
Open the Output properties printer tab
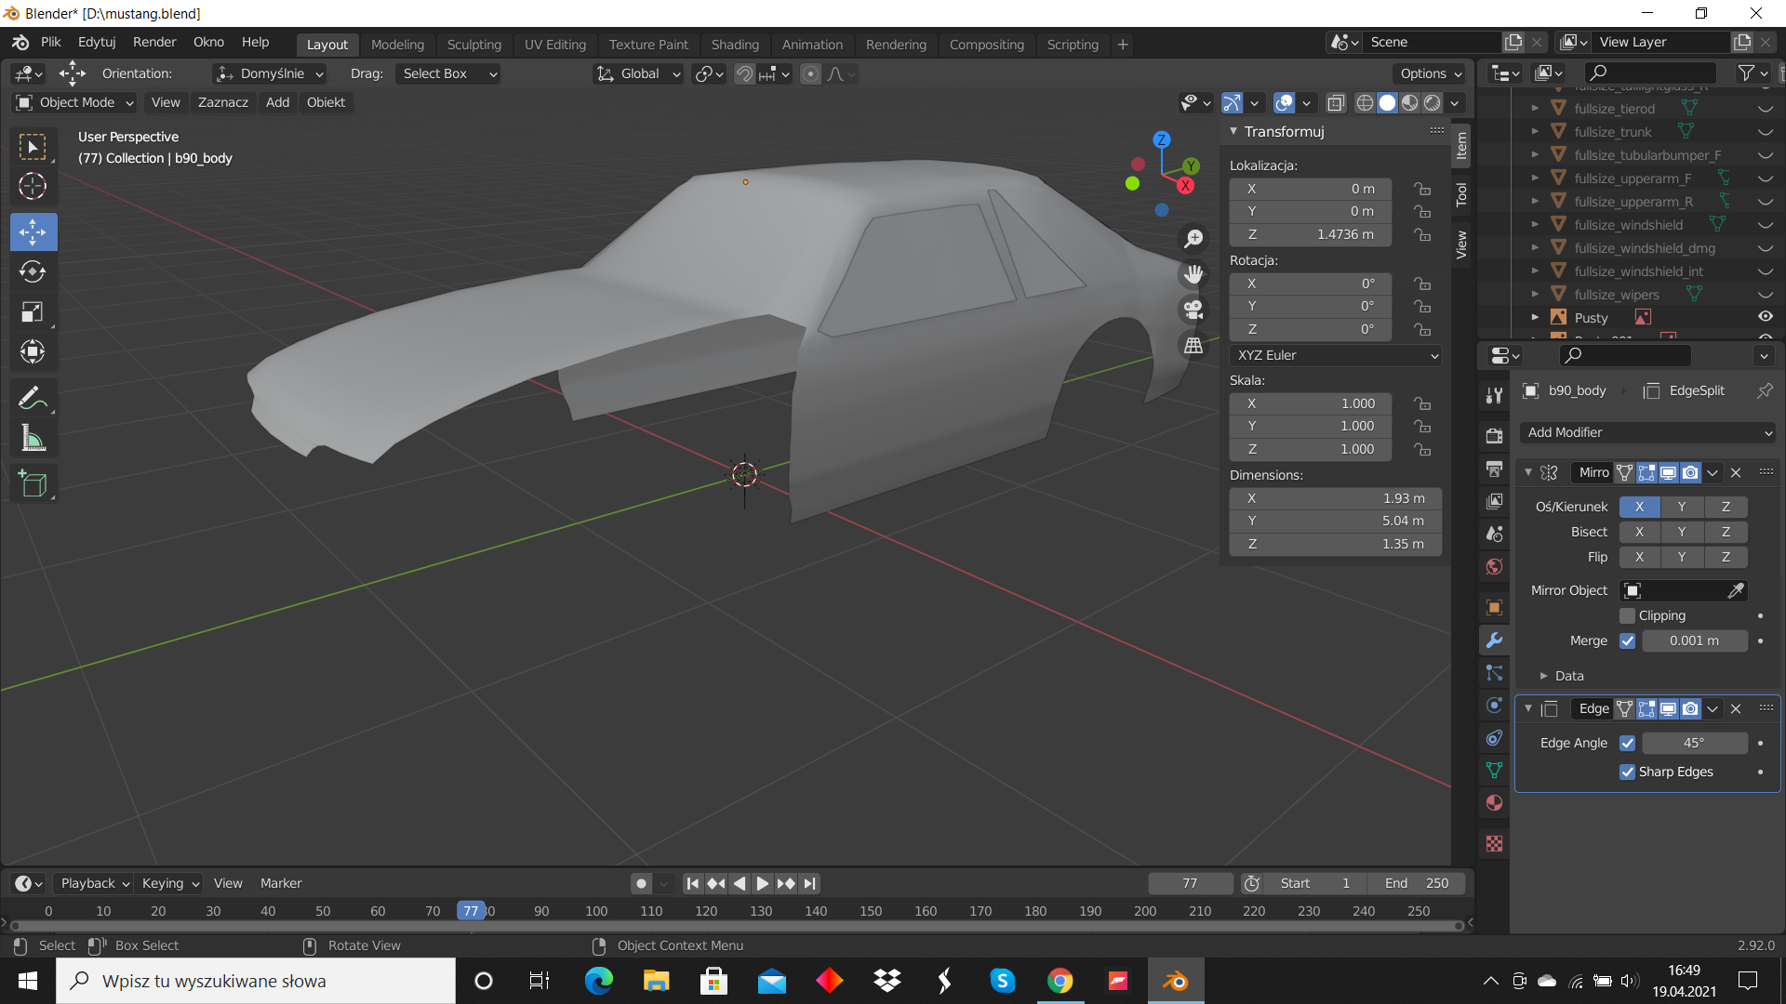click(1494, 469)
